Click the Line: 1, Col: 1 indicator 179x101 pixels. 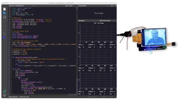(x=69, y=6)
